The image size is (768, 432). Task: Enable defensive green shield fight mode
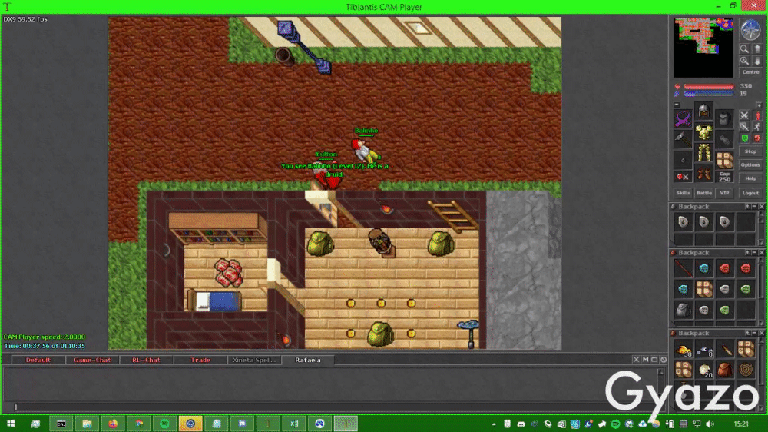tap(744, 138)
